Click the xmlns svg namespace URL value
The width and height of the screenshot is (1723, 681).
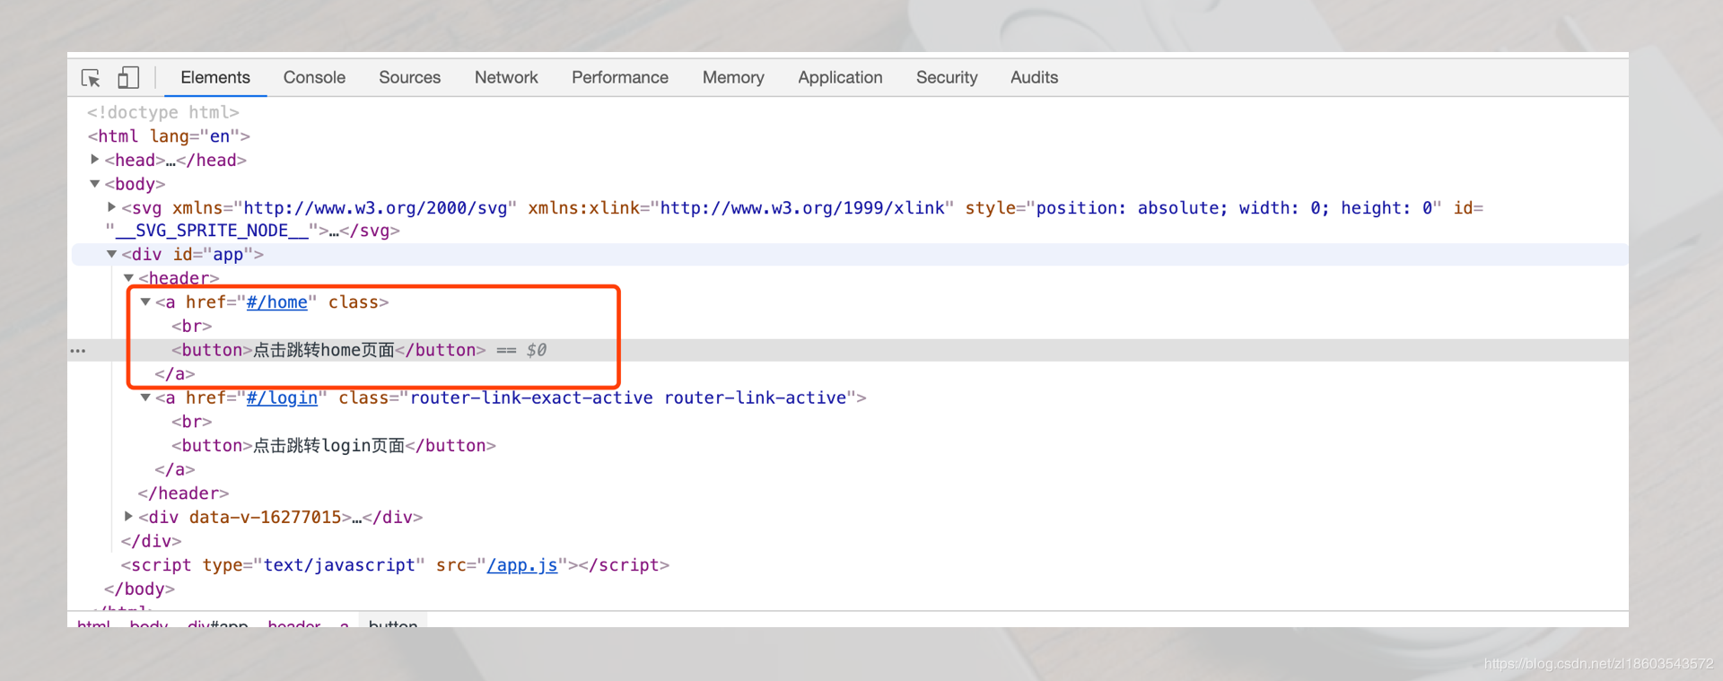(x=375, y=208)
